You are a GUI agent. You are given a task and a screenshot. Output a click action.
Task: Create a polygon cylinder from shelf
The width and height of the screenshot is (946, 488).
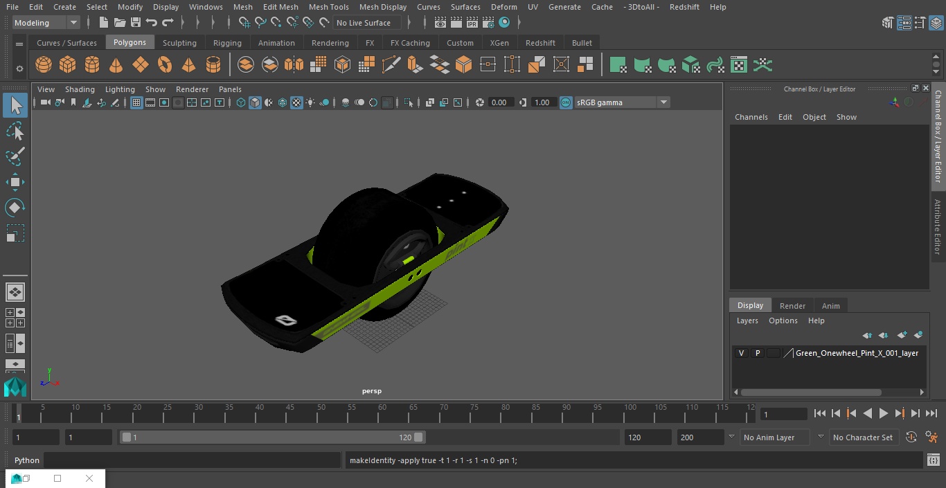click(92, 65)
